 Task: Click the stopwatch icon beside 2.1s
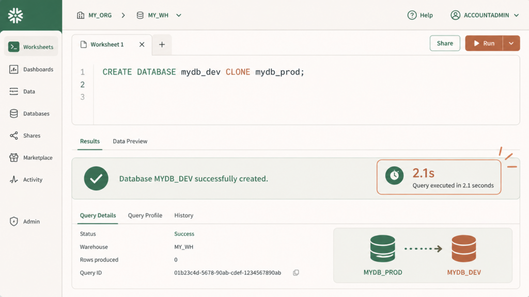(394, 175)
